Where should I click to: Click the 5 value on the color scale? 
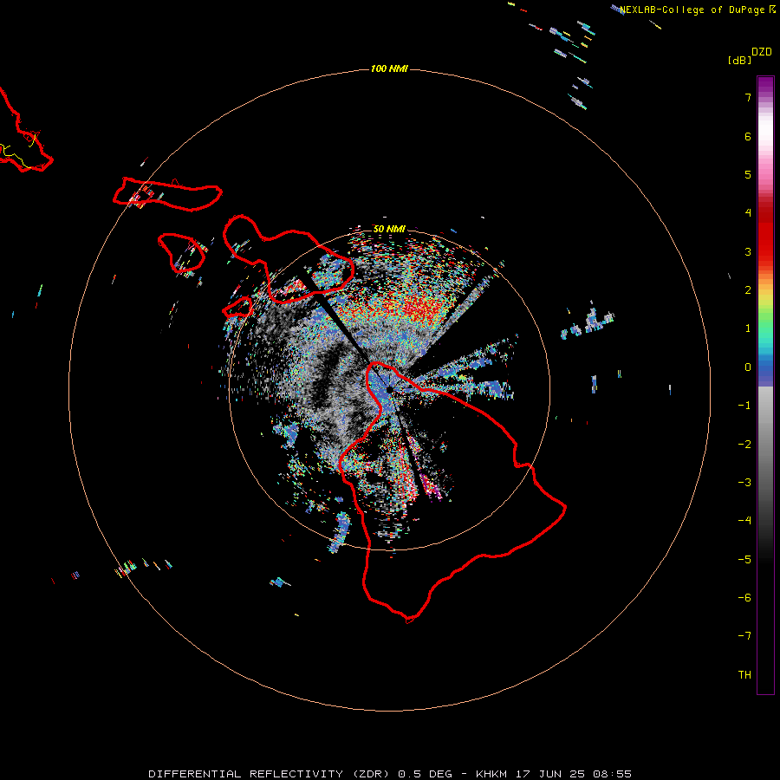click(748, 174)
